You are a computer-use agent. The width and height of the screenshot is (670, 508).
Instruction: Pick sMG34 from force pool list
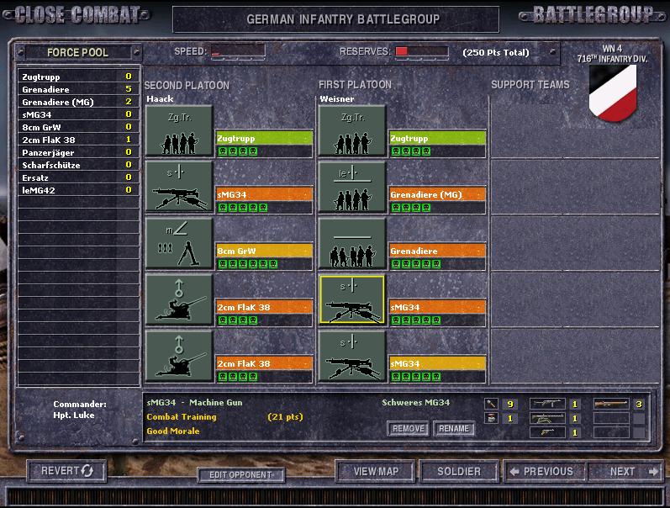pos(78,114)
